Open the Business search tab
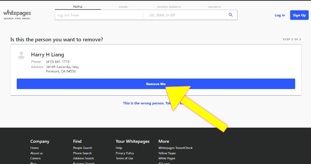The height and width of the screenshot is (164, 311). [x=215, y=7]
